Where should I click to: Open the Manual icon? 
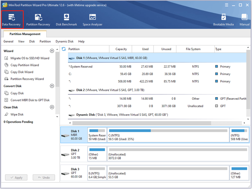coord(244,20)
